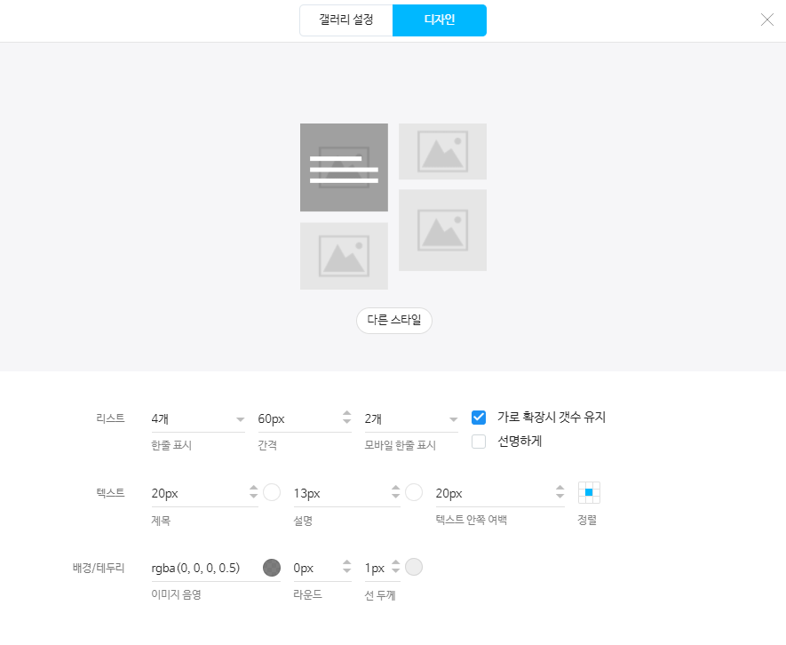Viewport: 786px width, 645px height.
Task: Increase 텍스트 안쪽 여백 with up arrow
Action: point(560,488)
